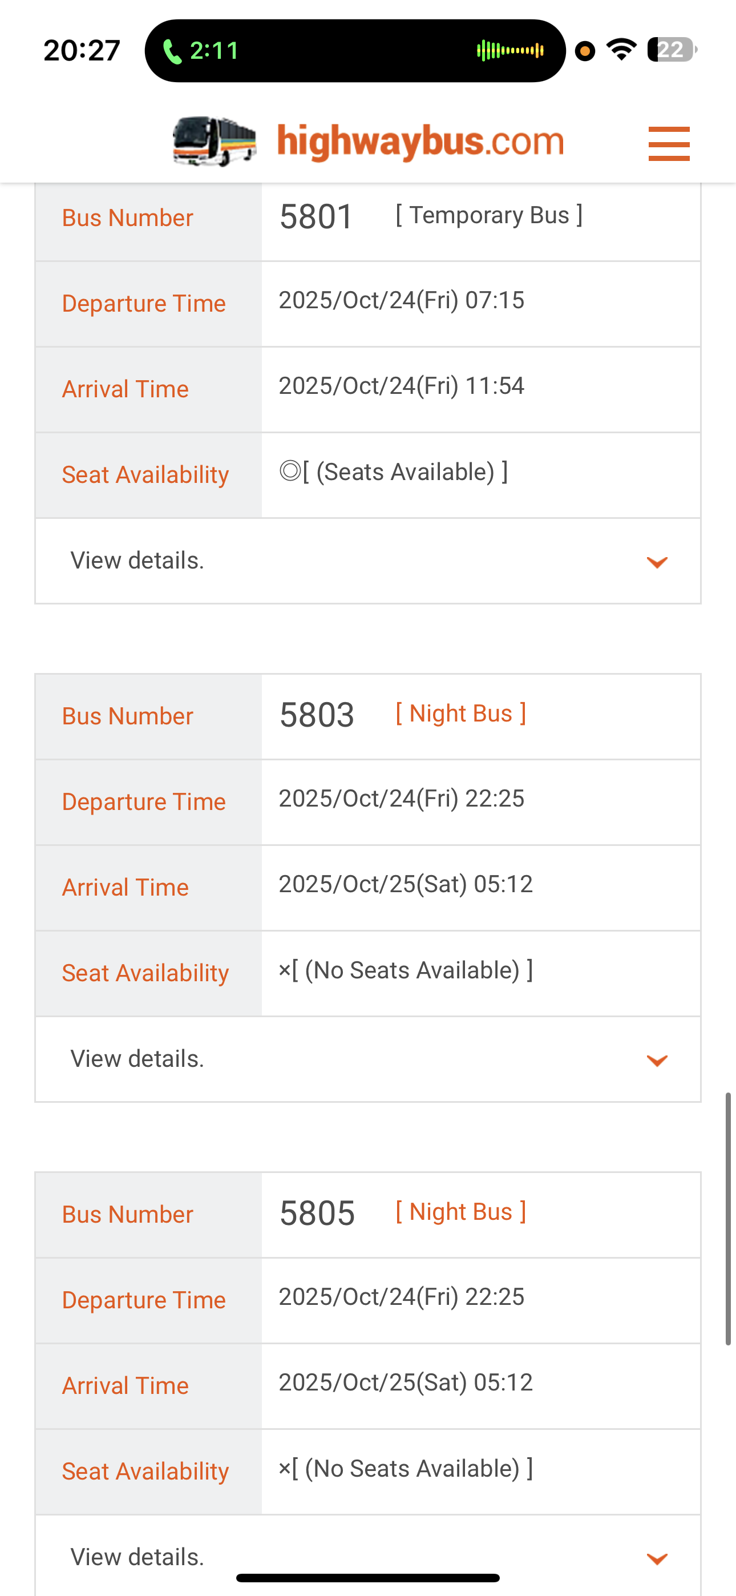
Task: Tap the audio waveform icon in status bar
Action: [510, 51]
